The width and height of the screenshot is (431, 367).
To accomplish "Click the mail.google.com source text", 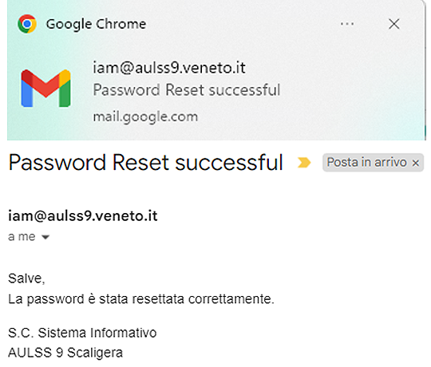I will [x=145, y=117].
